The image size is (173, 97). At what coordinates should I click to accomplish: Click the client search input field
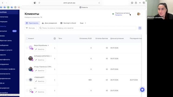click(x=87, y=28)
